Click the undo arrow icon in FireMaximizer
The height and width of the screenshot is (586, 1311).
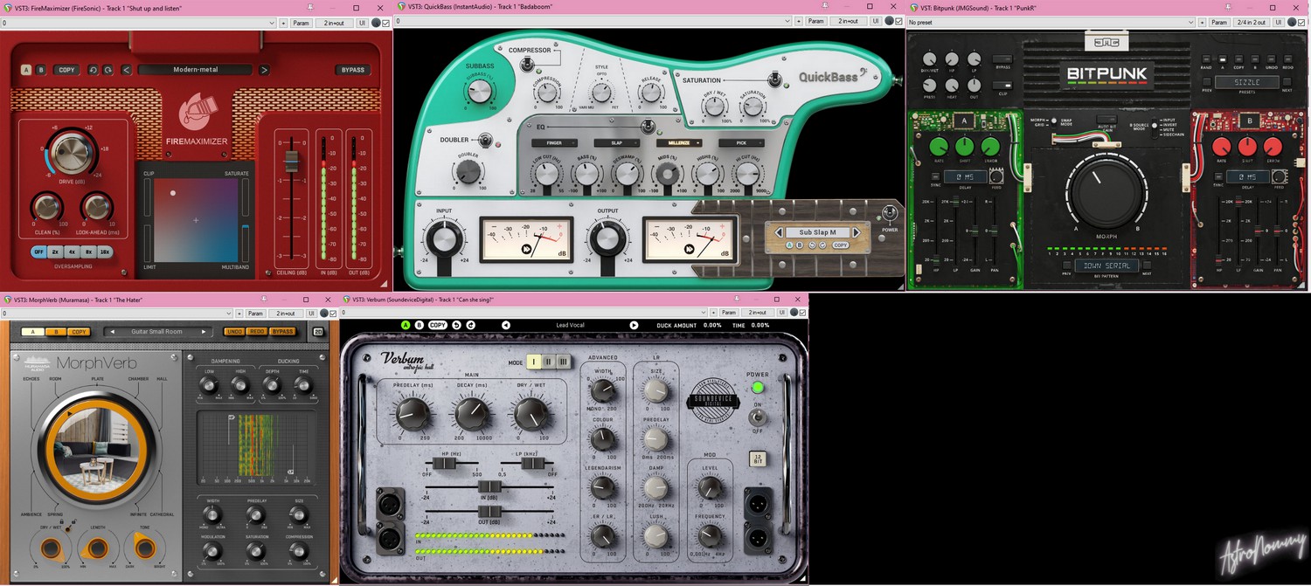(93, 70)
